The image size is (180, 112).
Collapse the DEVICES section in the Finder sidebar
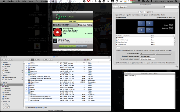[2, 63]
